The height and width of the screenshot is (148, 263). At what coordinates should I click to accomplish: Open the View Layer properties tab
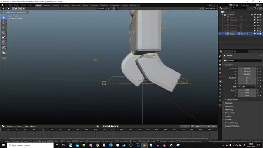tap(220, 69)
